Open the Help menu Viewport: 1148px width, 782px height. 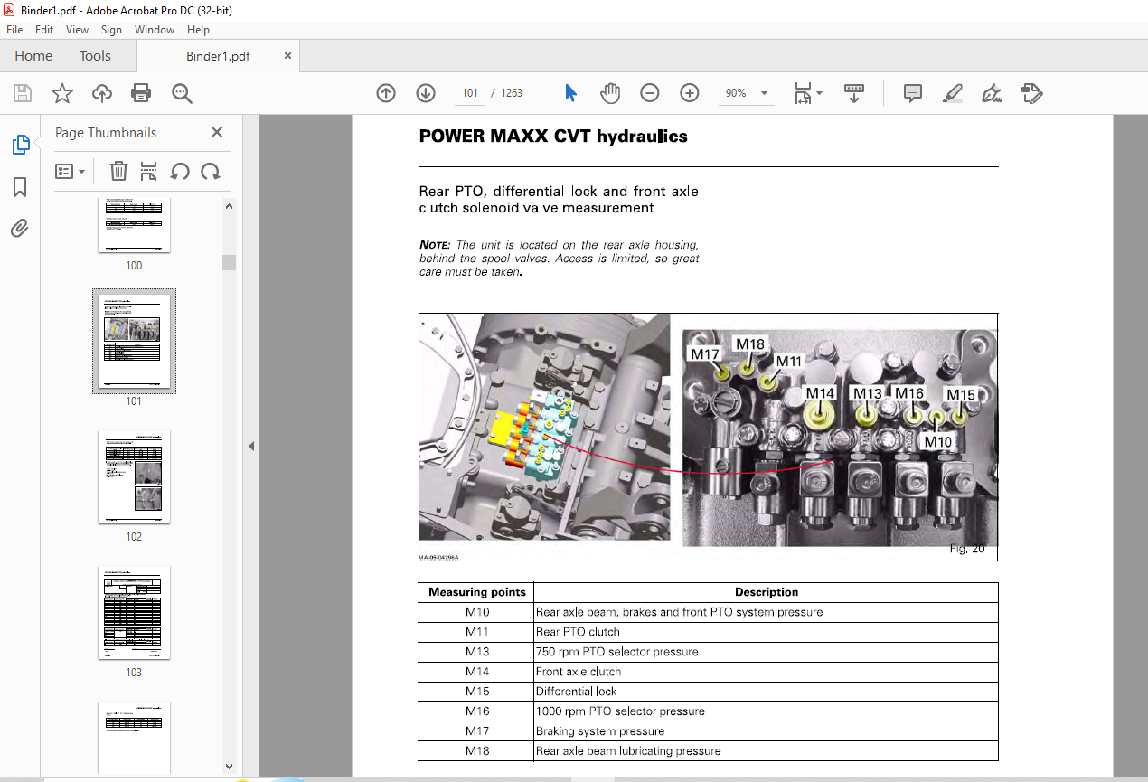pos(198,30)
